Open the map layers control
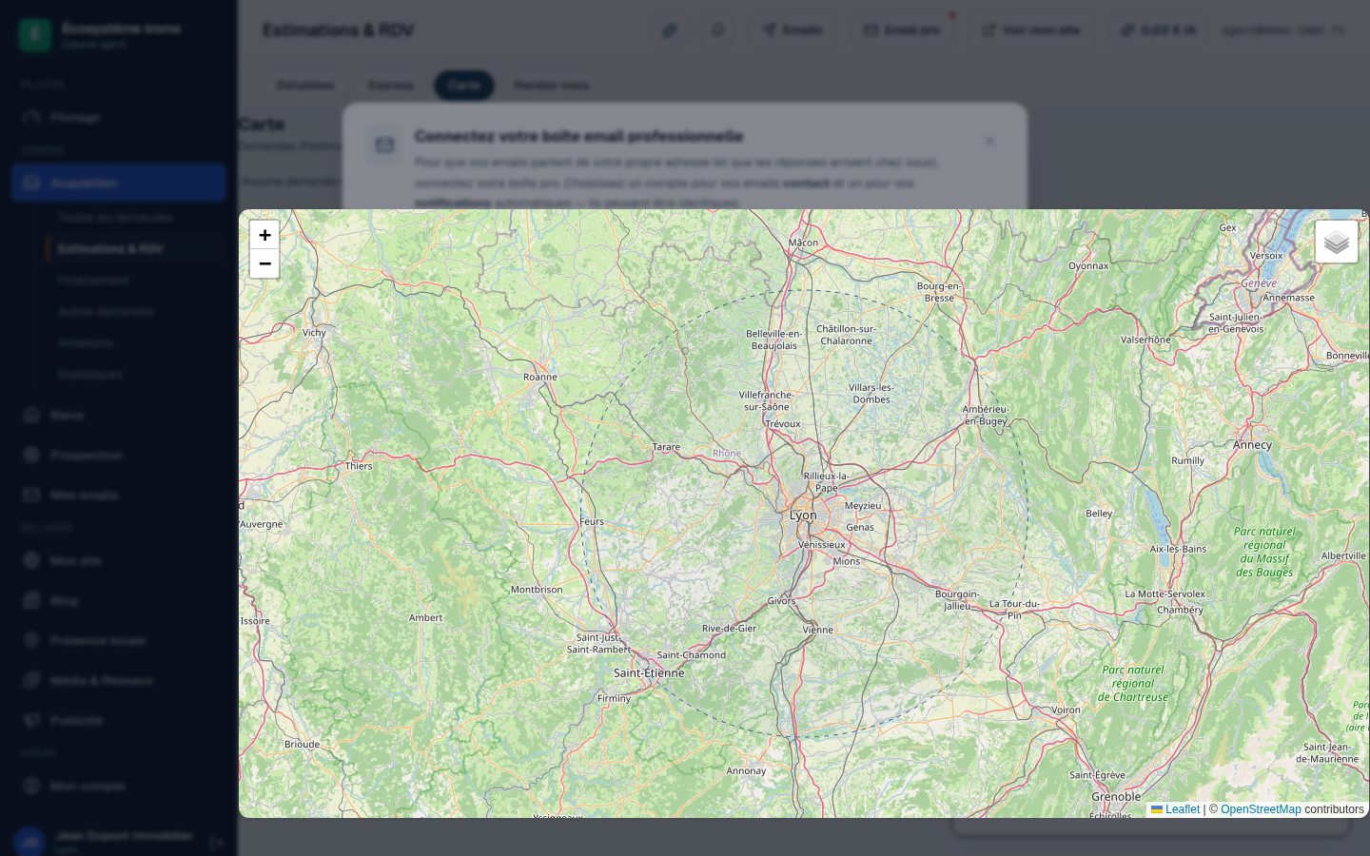Screen dimensions: 1370x856 click(x=1337, y=242)
